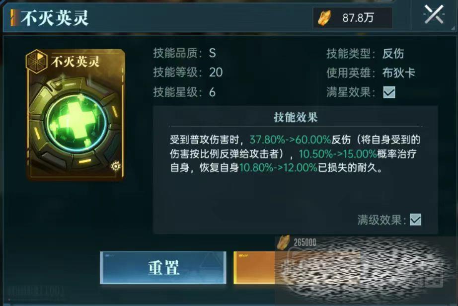The width and height of the screenshot is (458, 306).
Task: Click the 技能效果 section header
Action: [x=296, y=117]
